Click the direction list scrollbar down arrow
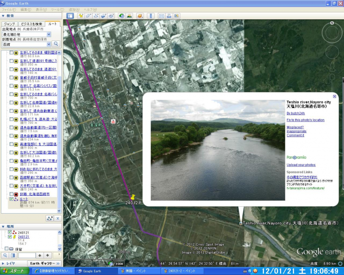 coord(59,211)
